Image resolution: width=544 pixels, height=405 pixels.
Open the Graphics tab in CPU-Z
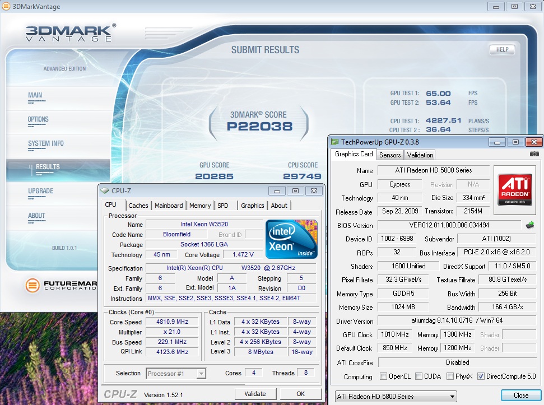tap(253, 206)
